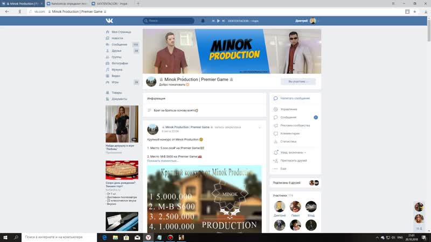Image resolution: width=431 pixels, height=242 pixels.
Task: Focus the VK search field
Action: click(168, 21)
